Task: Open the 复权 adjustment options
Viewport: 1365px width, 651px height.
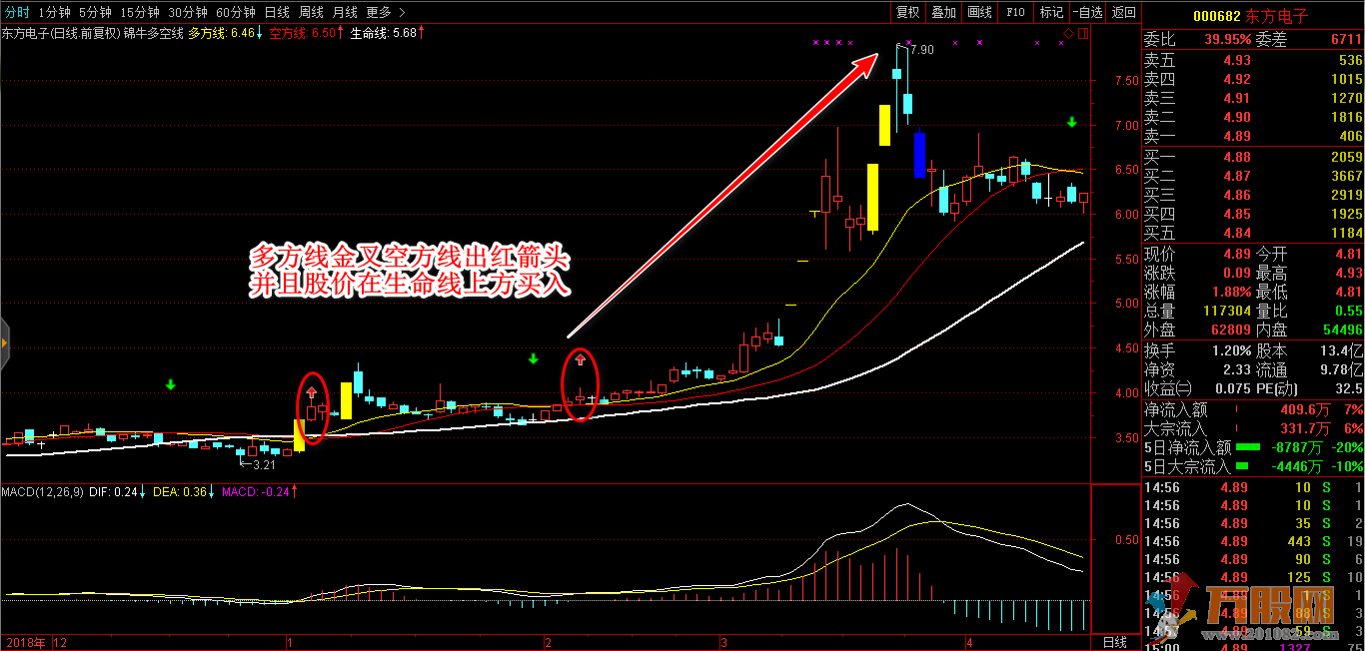Action: point(907,12)
